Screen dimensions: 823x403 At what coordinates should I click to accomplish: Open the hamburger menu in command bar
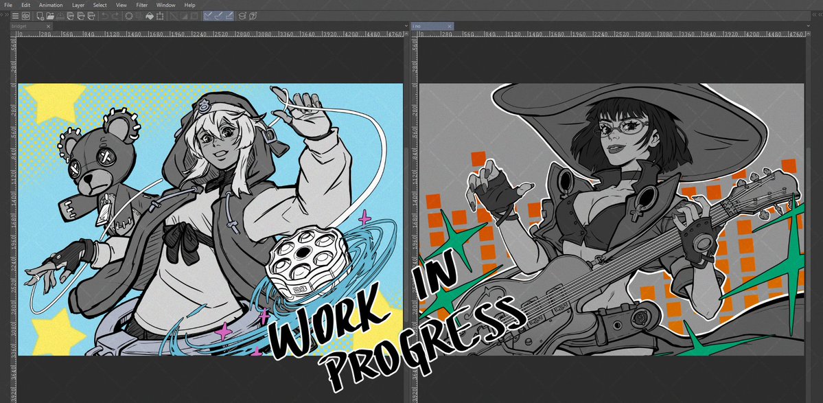point(15,16)
